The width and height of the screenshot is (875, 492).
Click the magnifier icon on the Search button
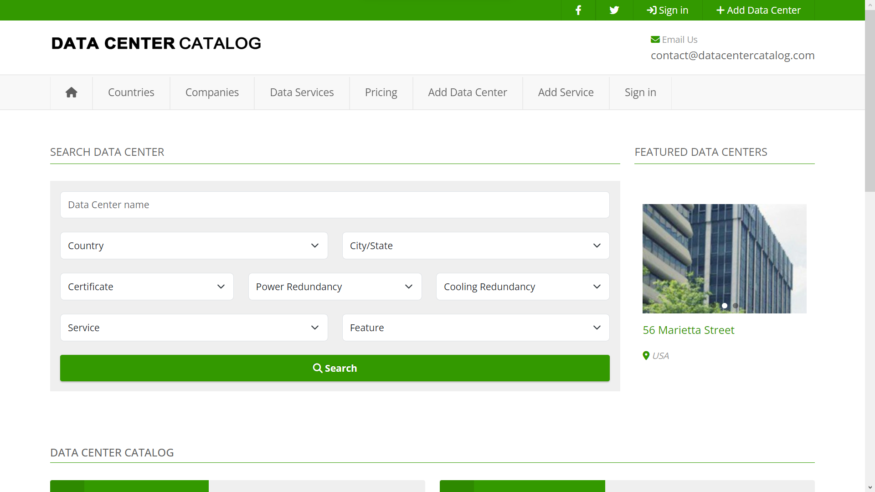coord(318,368)
